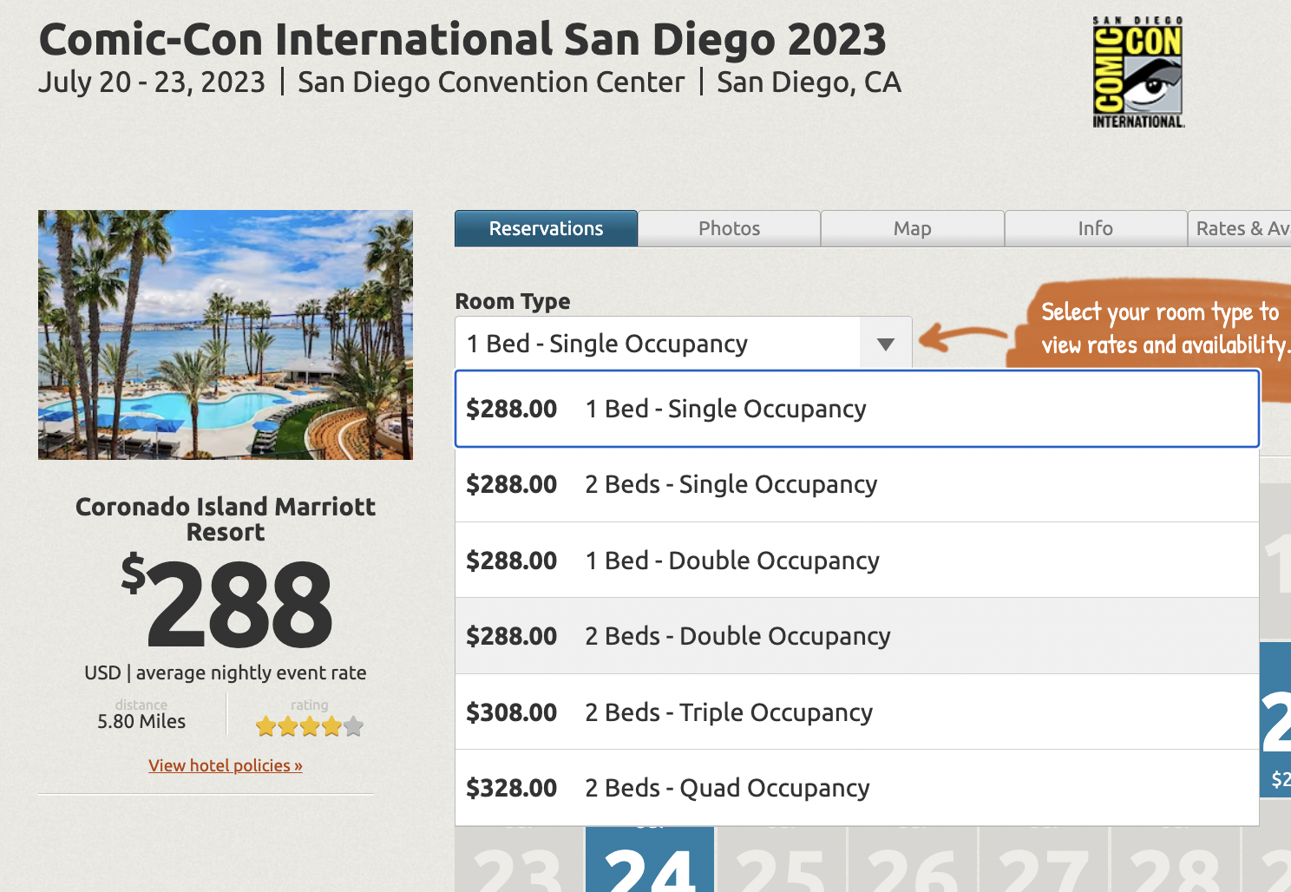The height and width of the screenshot is (892, 1291).
Task: Open the Room Type dropdown arrow
Action: [x=886, y=344]
